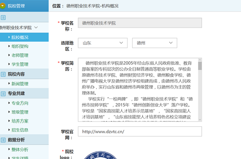Click the 德州职业技术学院 tree node label

(x=16, y=27)
